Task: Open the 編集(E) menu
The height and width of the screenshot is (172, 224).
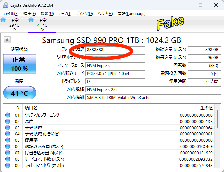Action: [30, 14]
